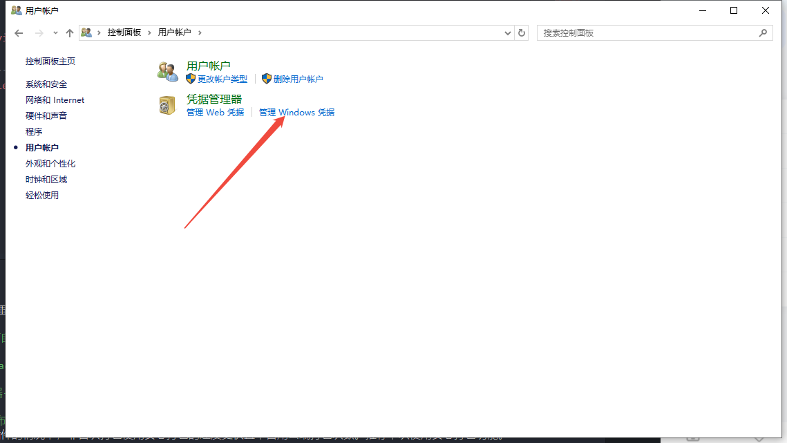787x443 pixels.
Task: Close the 用户帐户 window
Action: 766,10
